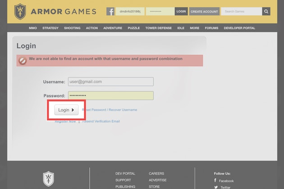Screen dimensions: 284x189
Task: Click the red error message text
Action: click(105, 59)
